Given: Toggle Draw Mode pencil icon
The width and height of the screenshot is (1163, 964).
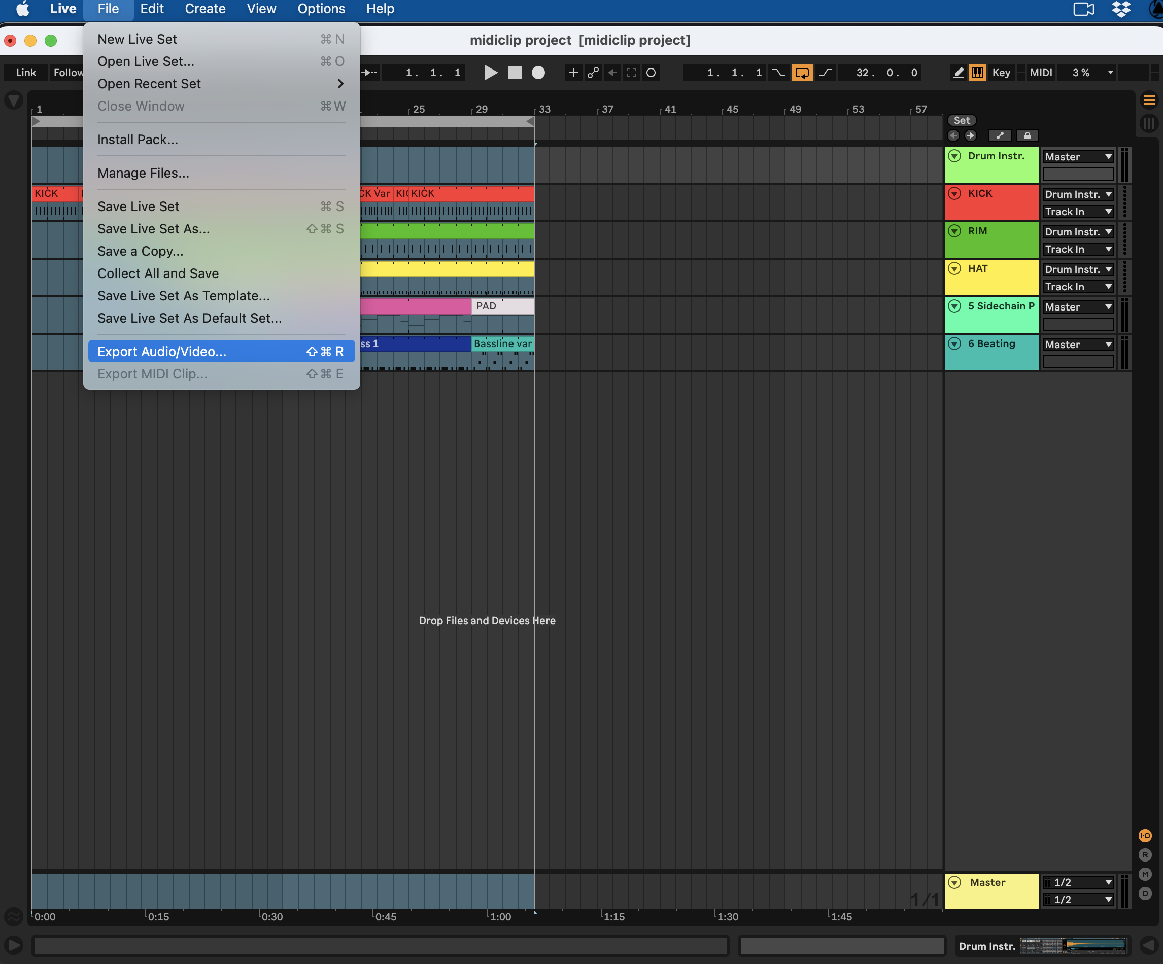Looking at the screenshot, I should tap(958, 73).
